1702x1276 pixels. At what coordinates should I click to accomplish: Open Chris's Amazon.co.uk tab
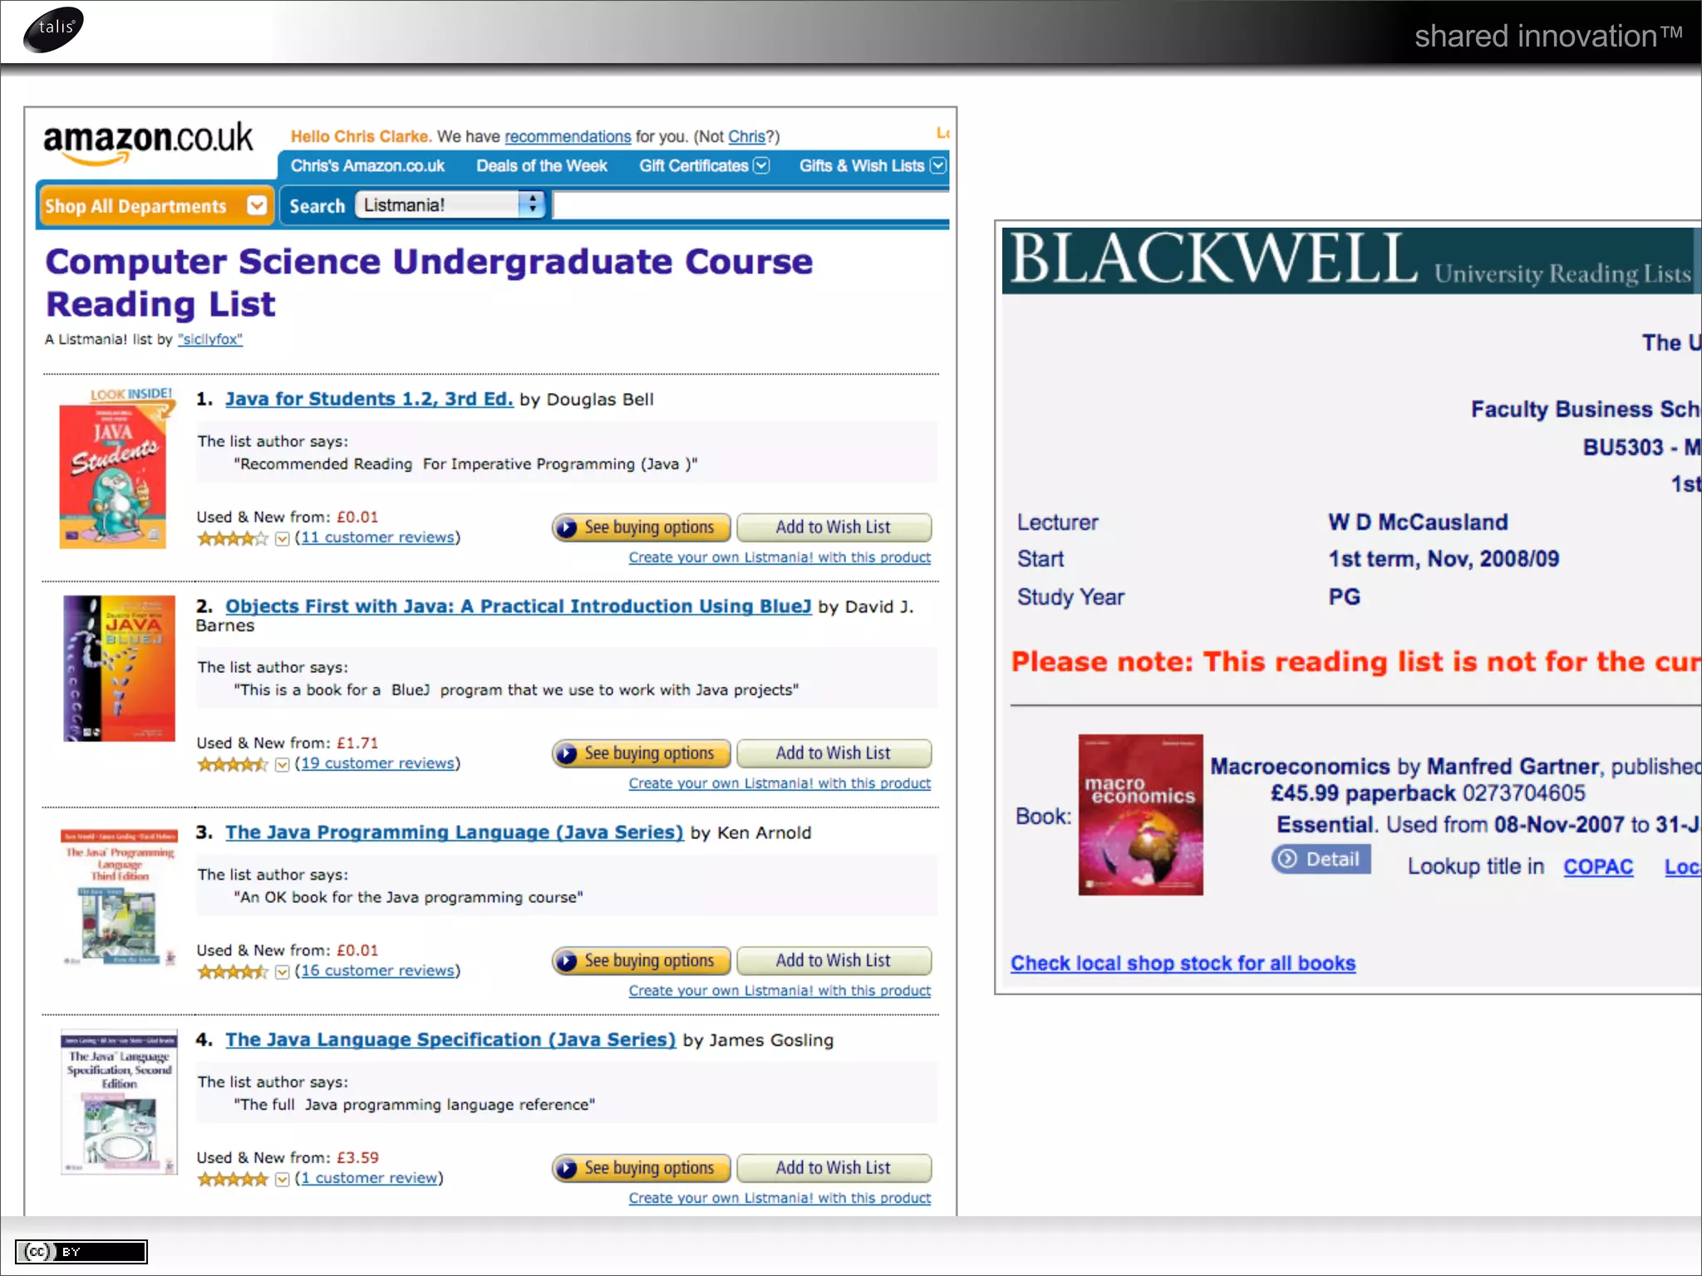(x=367, y=165)
